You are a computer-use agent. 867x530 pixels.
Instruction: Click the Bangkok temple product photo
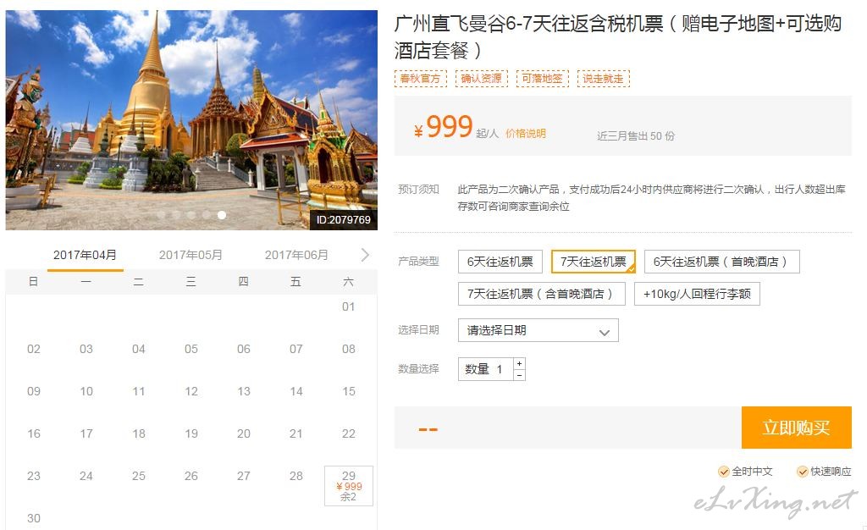pyautogui.click(x=191, y=119)
